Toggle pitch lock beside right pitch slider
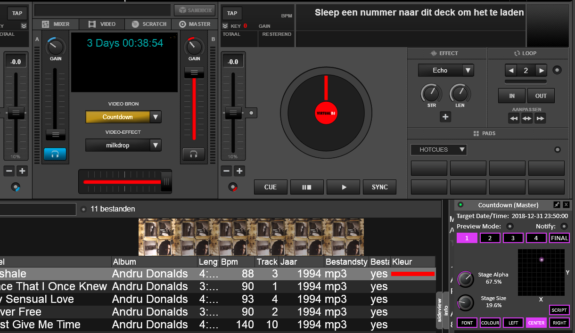The width and height of the screenshot is (575, 333). [x=252, y=113]
